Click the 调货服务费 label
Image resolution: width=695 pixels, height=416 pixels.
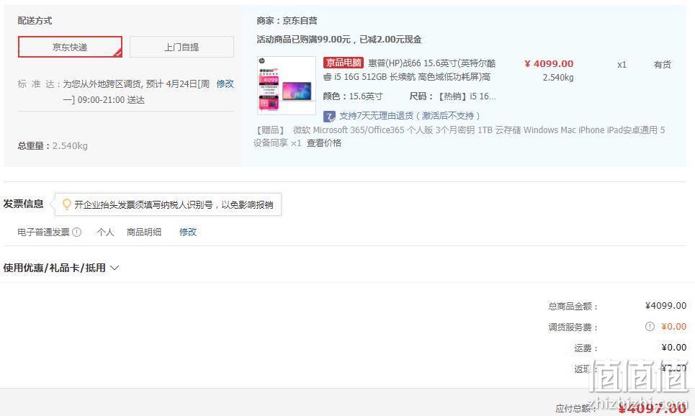(573, 327)
